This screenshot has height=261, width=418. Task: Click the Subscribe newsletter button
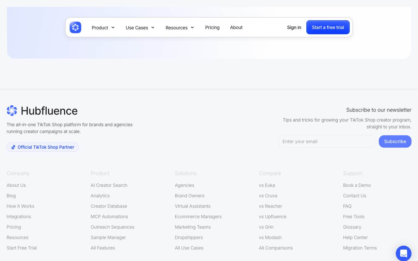395,142
